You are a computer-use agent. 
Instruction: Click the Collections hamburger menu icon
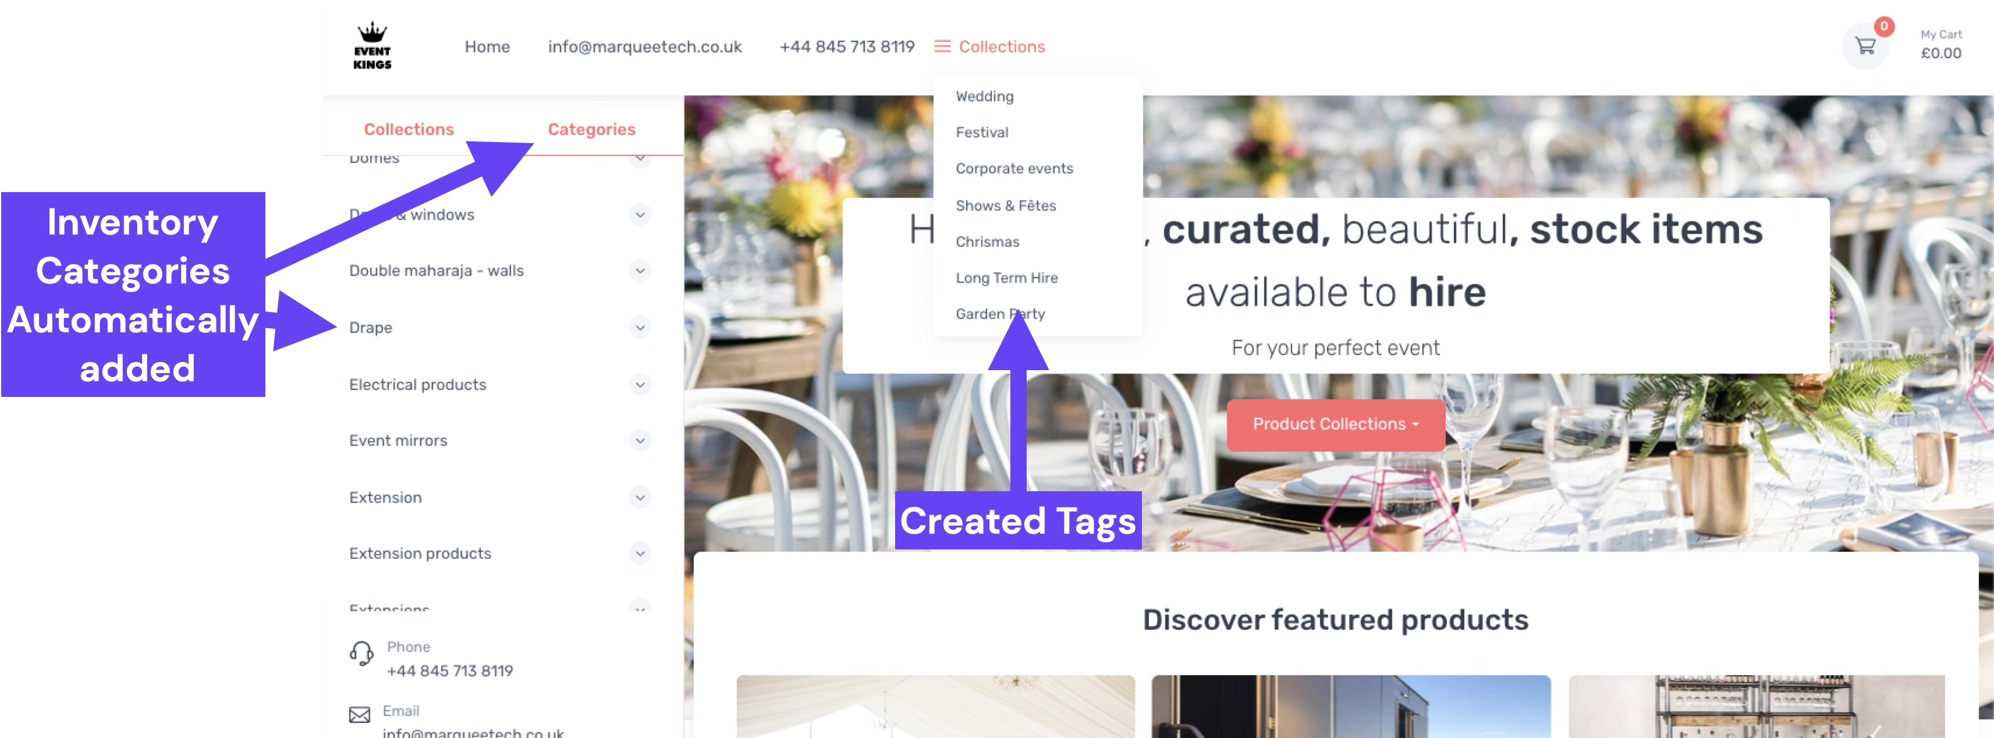click(x=942, y=47)
